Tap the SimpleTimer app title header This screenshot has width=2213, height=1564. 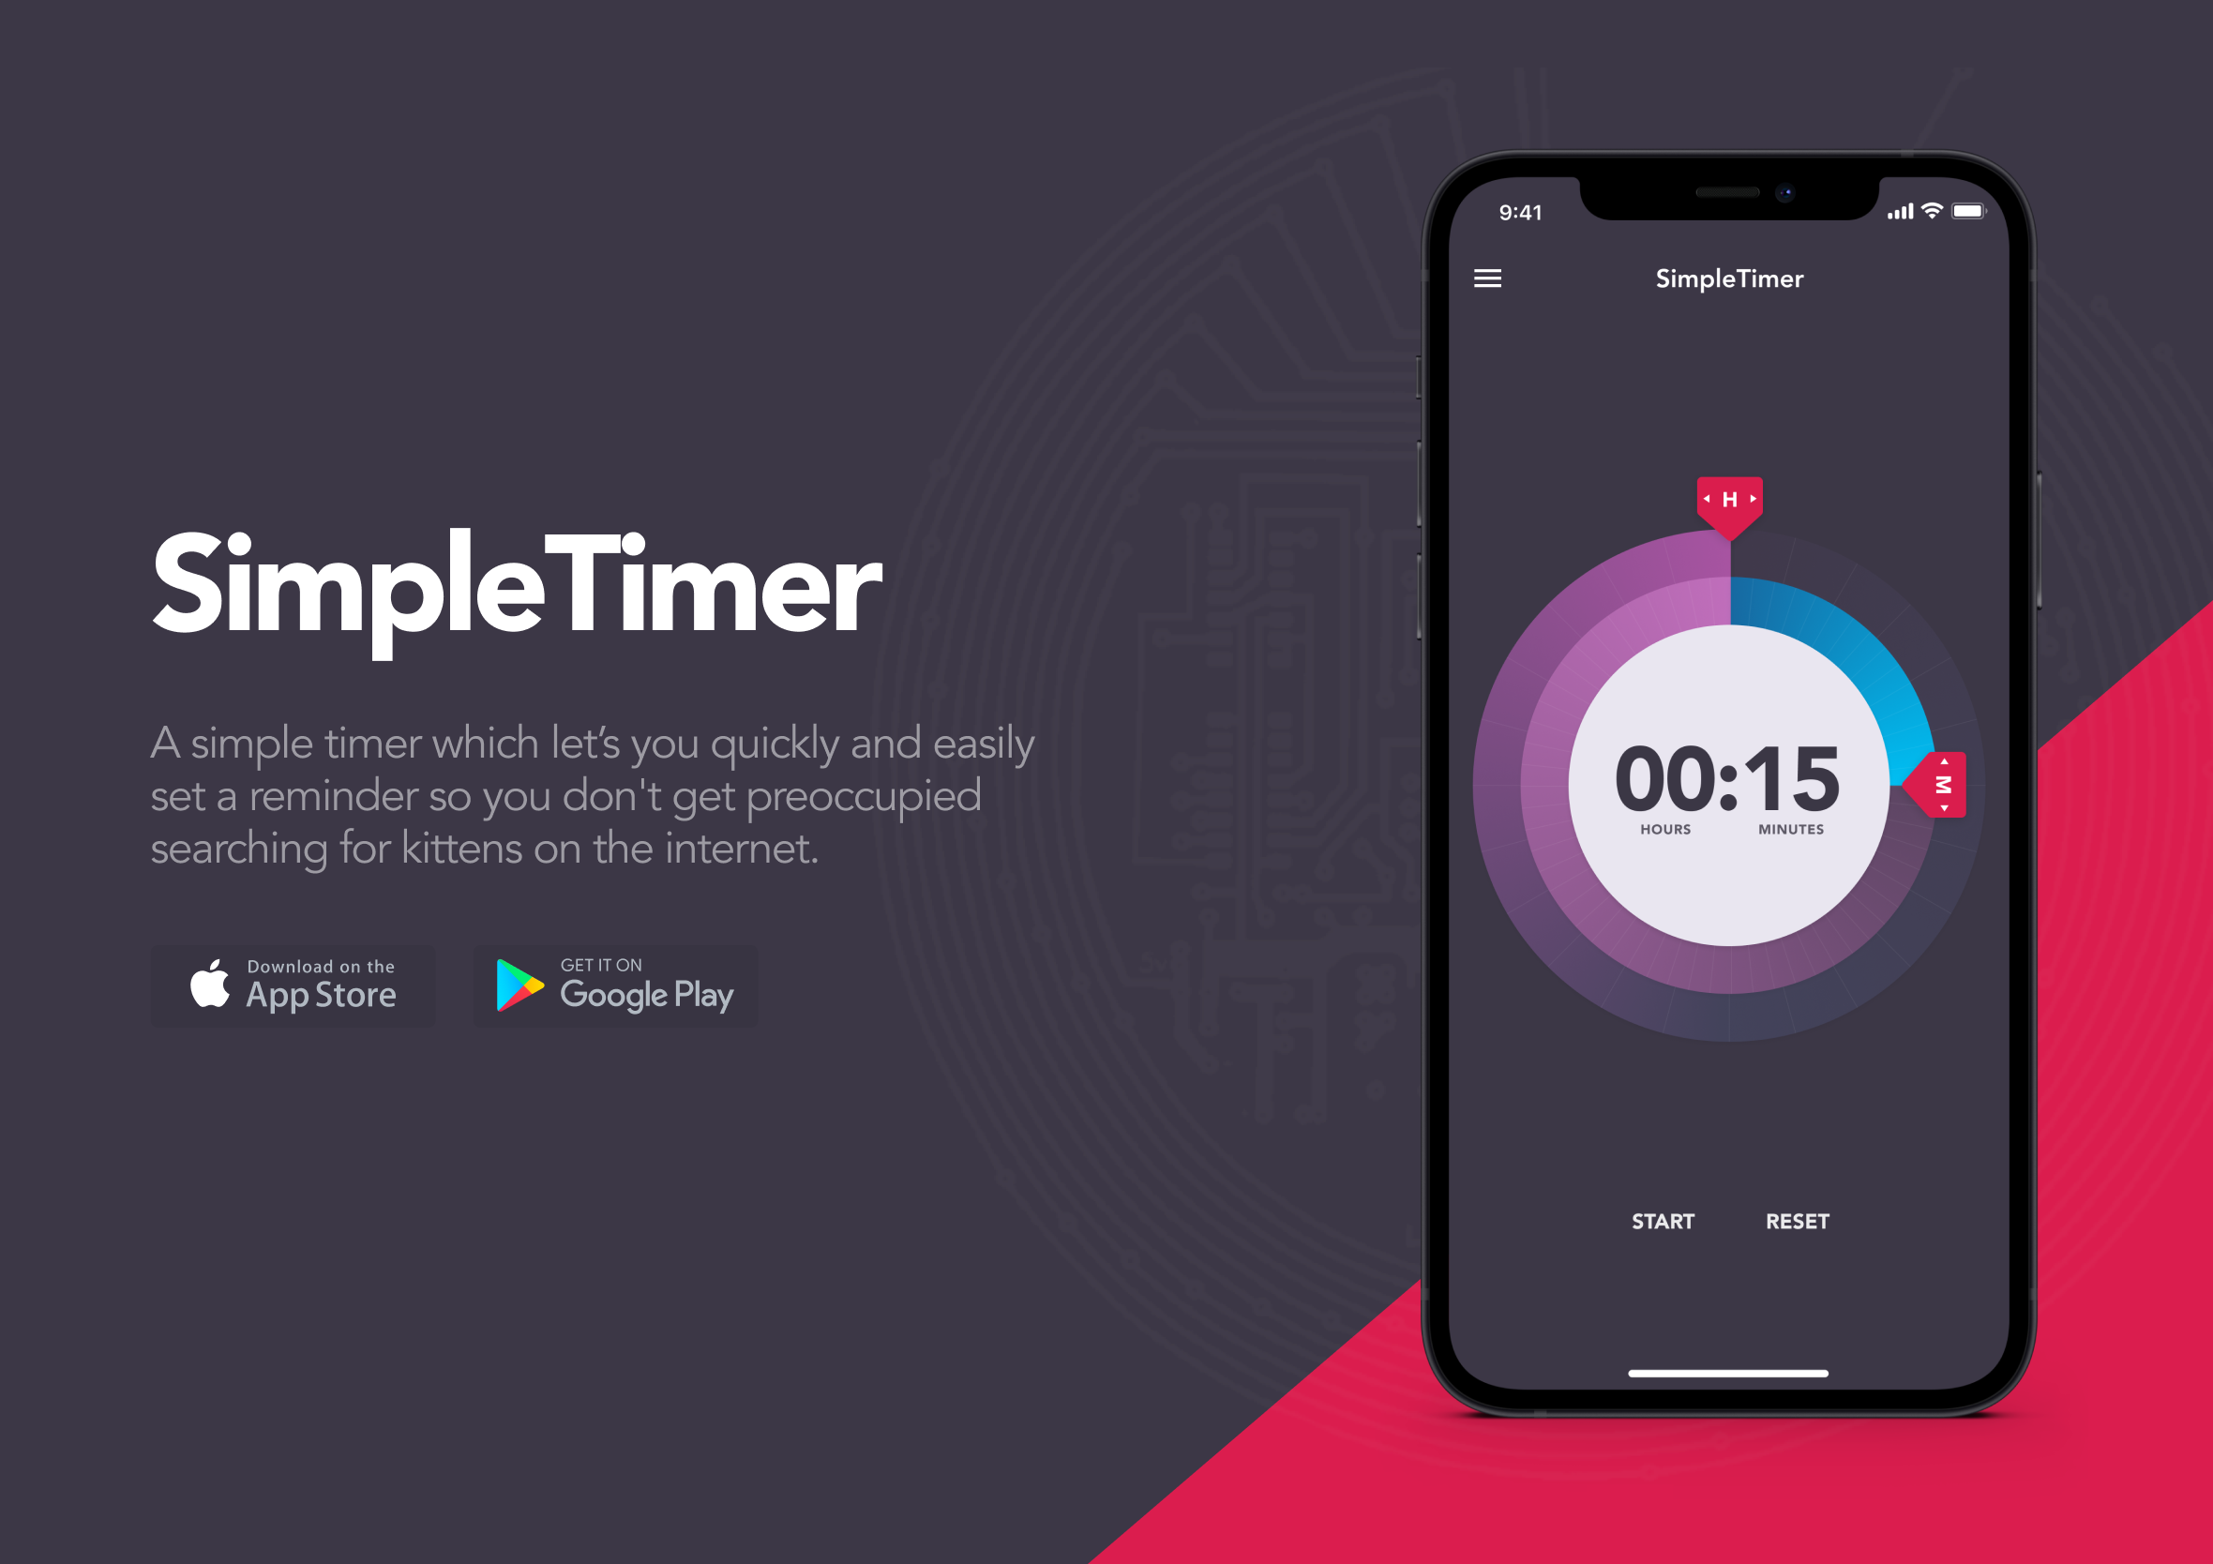pos(1702,278)
